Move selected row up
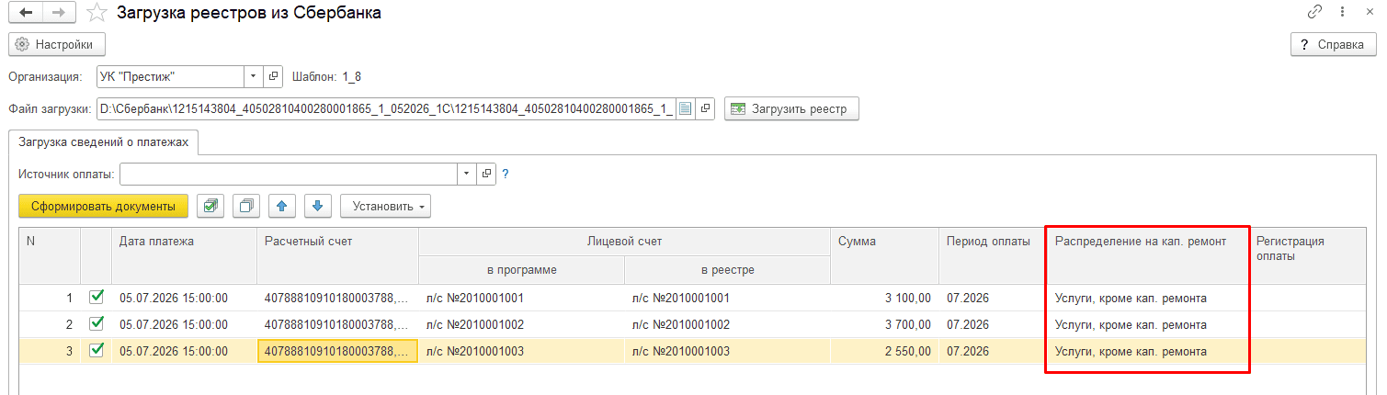 281,207
